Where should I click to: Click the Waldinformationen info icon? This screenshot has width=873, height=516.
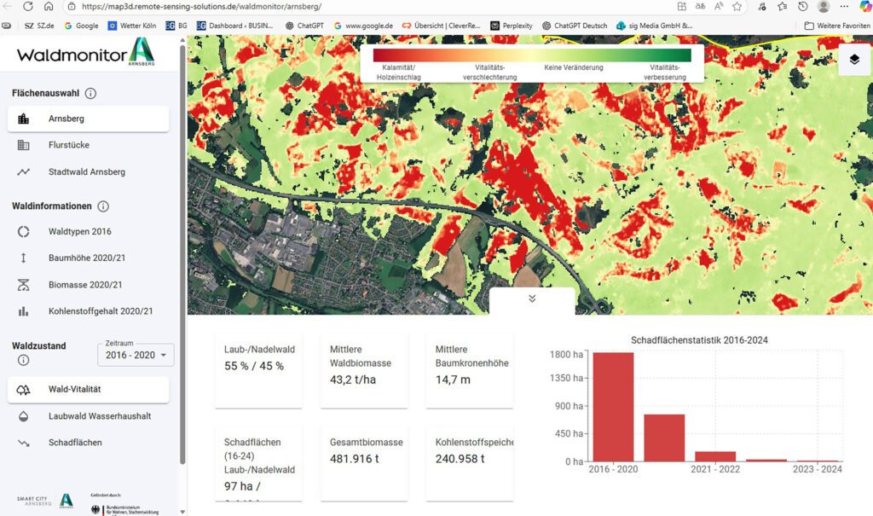tap(103, 206)
